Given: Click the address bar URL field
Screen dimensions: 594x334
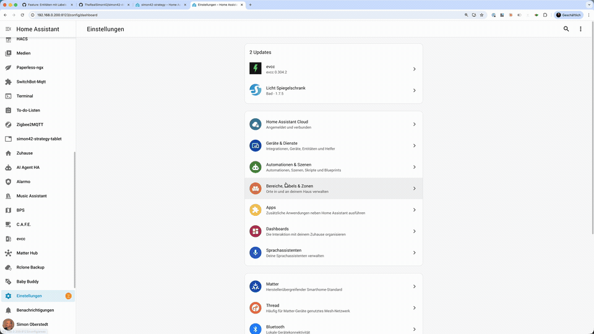Looking at the screenshot, I should pos(246,15).
